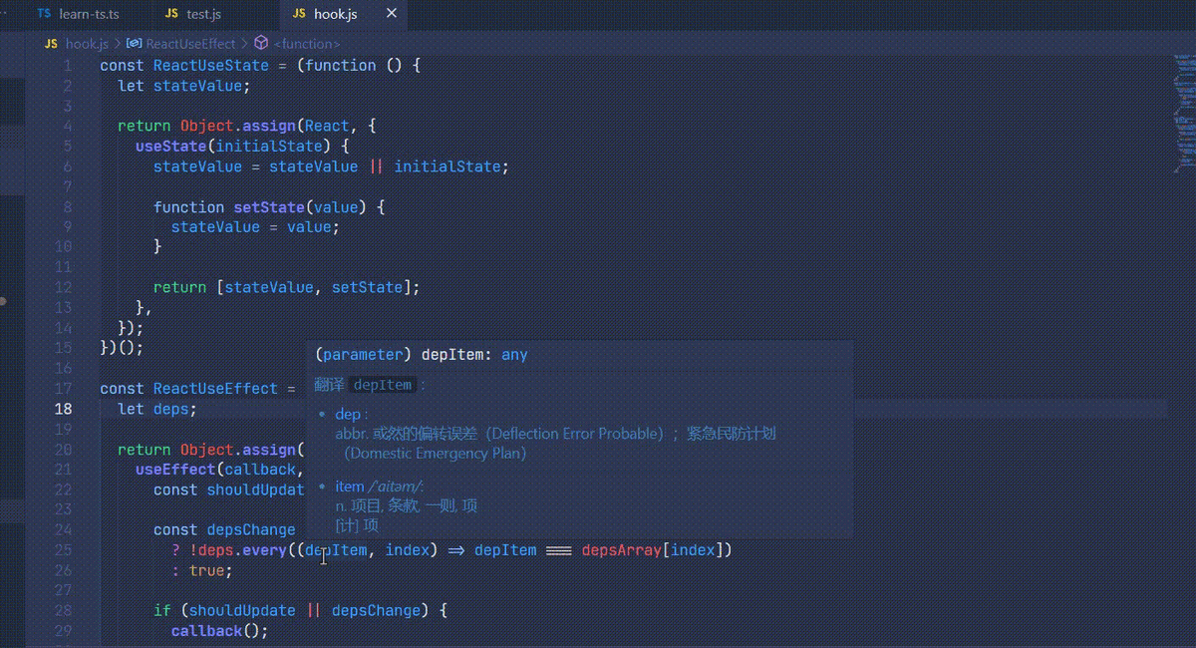Click 'depsArray' on line 25
This screenshot has width=1196, height=648.
(622, 550)
